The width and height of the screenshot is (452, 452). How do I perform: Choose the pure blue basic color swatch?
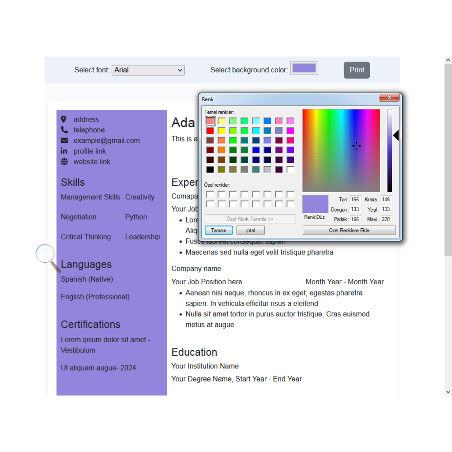(256, 150)
